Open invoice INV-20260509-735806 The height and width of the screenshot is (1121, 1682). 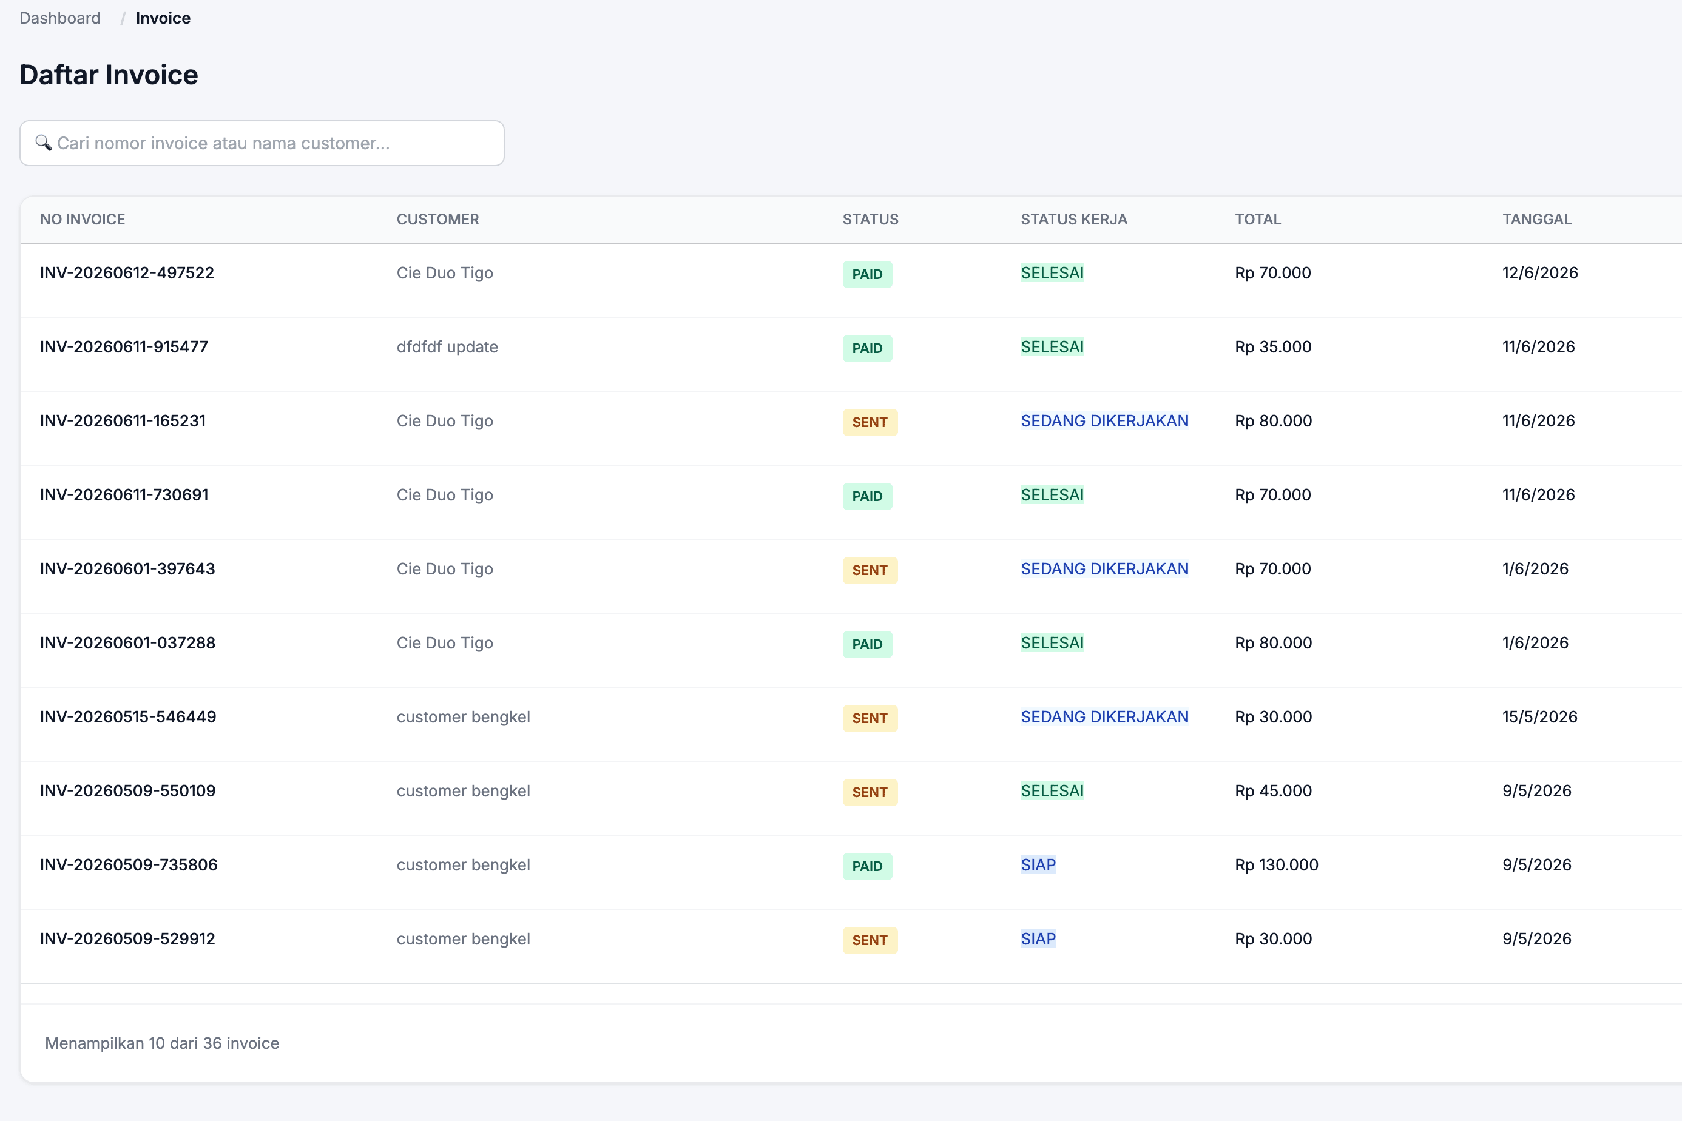pos(129,865)
